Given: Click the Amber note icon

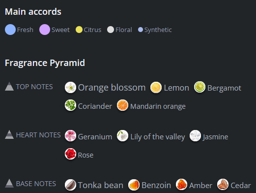Looking at the screenshot, I should pos(181,184).
